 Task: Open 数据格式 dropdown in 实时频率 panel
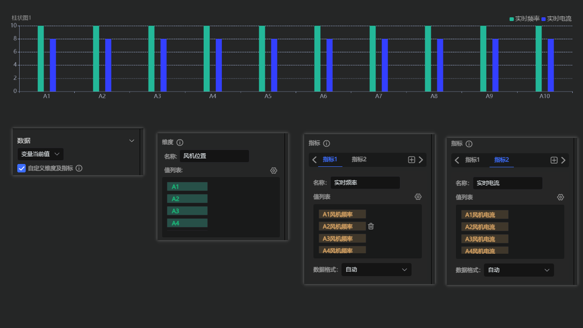click(377, 270)
